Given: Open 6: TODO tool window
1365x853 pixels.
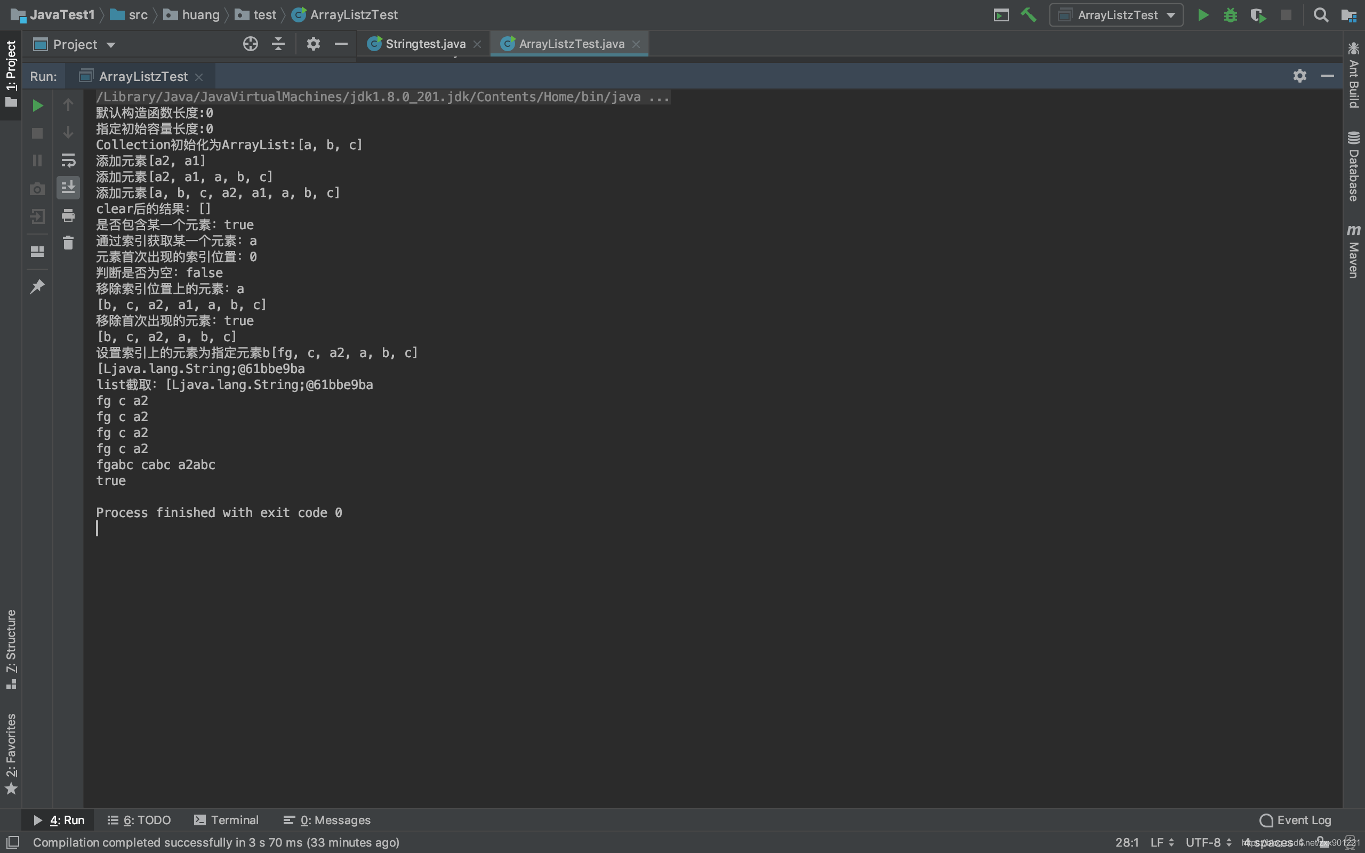Looking at the screenshot, I should 139,820.
